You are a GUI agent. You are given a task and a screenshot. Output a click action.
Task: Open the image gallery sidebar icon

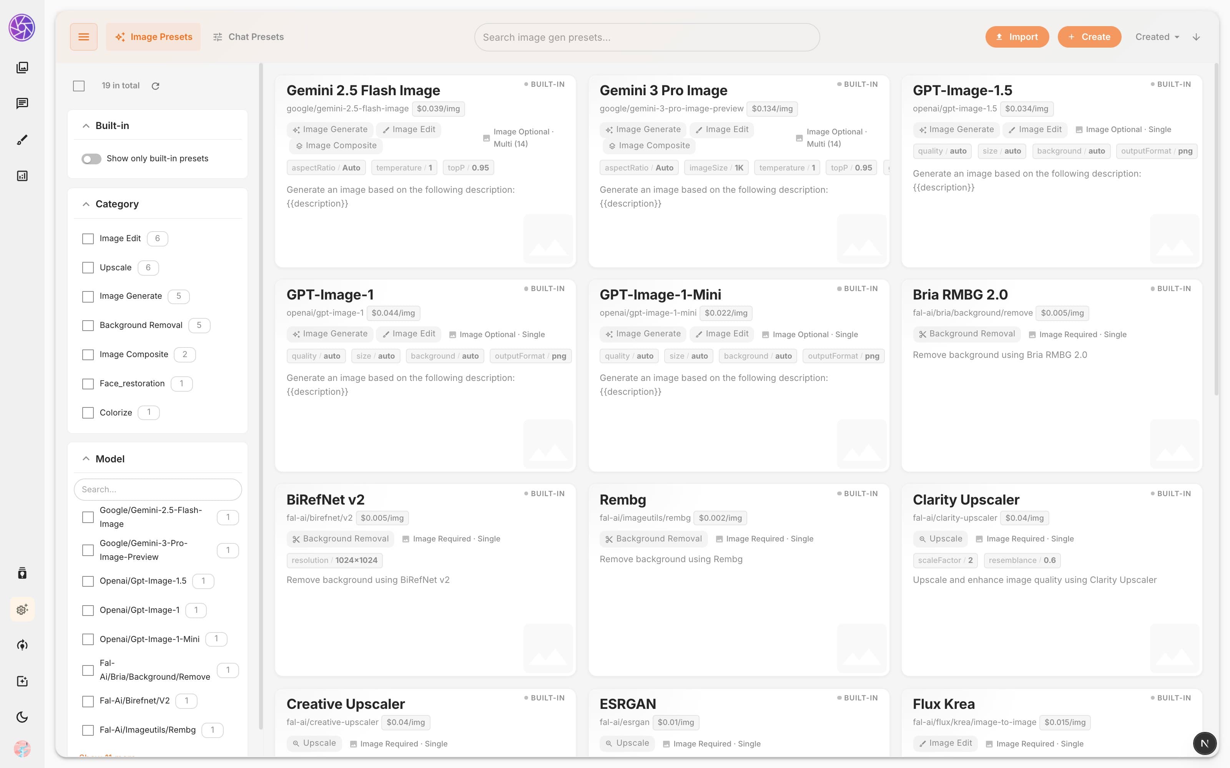click(22, 68)
